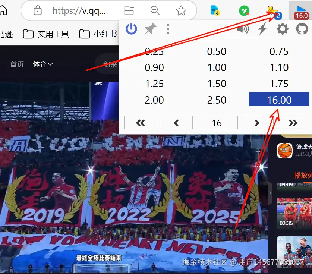Image resolution: width=312 pixels, height=274 pixels.
Task: Click the add-app grid icon in address bar
Action: click(129, 10)
